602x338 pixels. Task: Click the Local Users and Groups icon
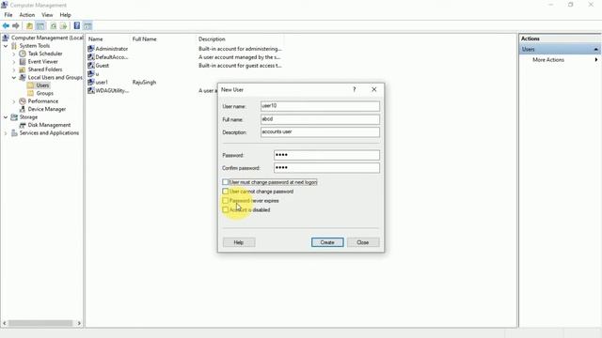coord(23,77)
